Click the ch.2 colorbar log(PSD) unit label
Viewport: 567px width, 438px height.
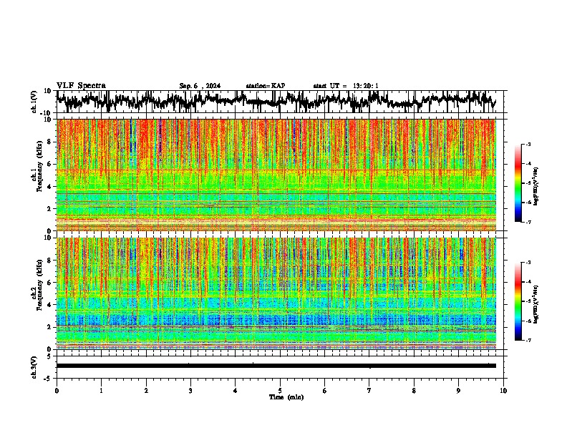pos(536,304)
